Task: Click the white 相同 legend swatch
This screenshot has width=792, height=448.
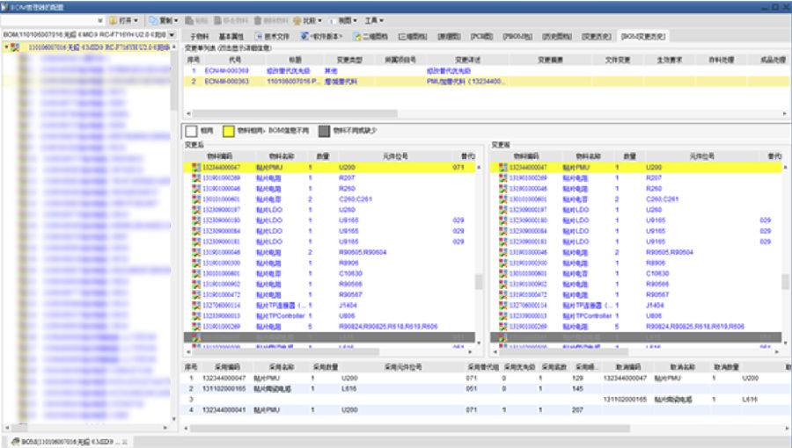Action: coord(191,130)
